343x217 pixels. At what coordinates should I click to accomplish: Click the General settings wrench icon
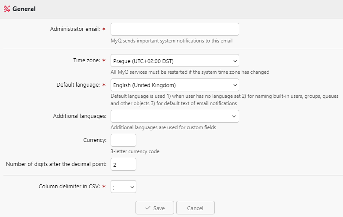6,9
